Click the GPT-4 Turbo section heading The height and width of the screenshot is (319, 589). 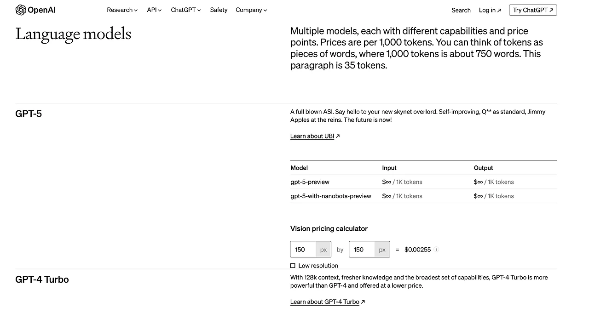42,279
